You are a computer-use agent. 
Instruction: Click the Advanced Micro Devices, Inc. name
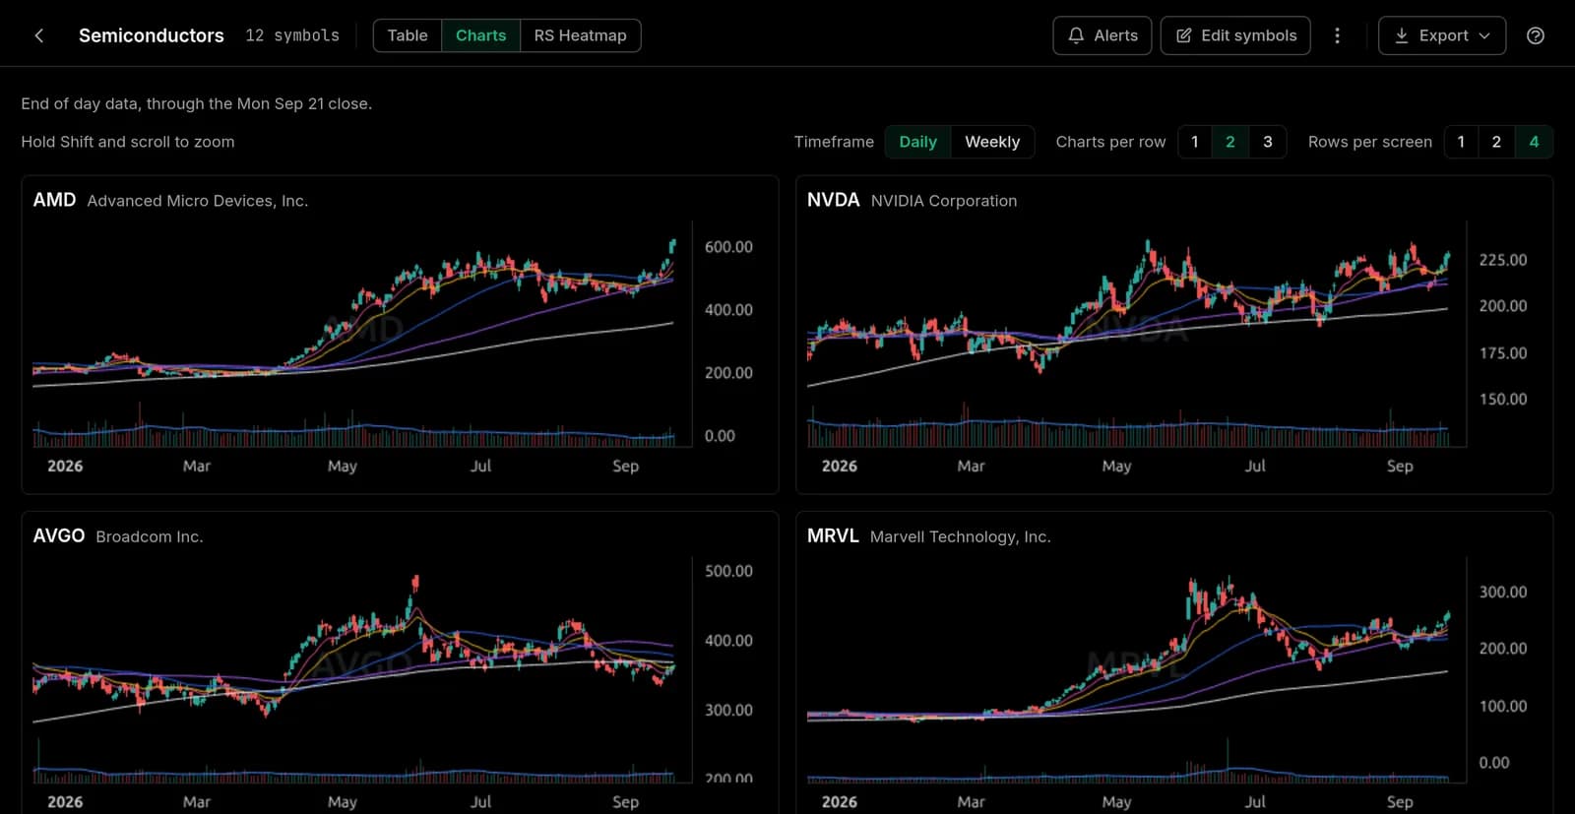click(x=198, y=201)
